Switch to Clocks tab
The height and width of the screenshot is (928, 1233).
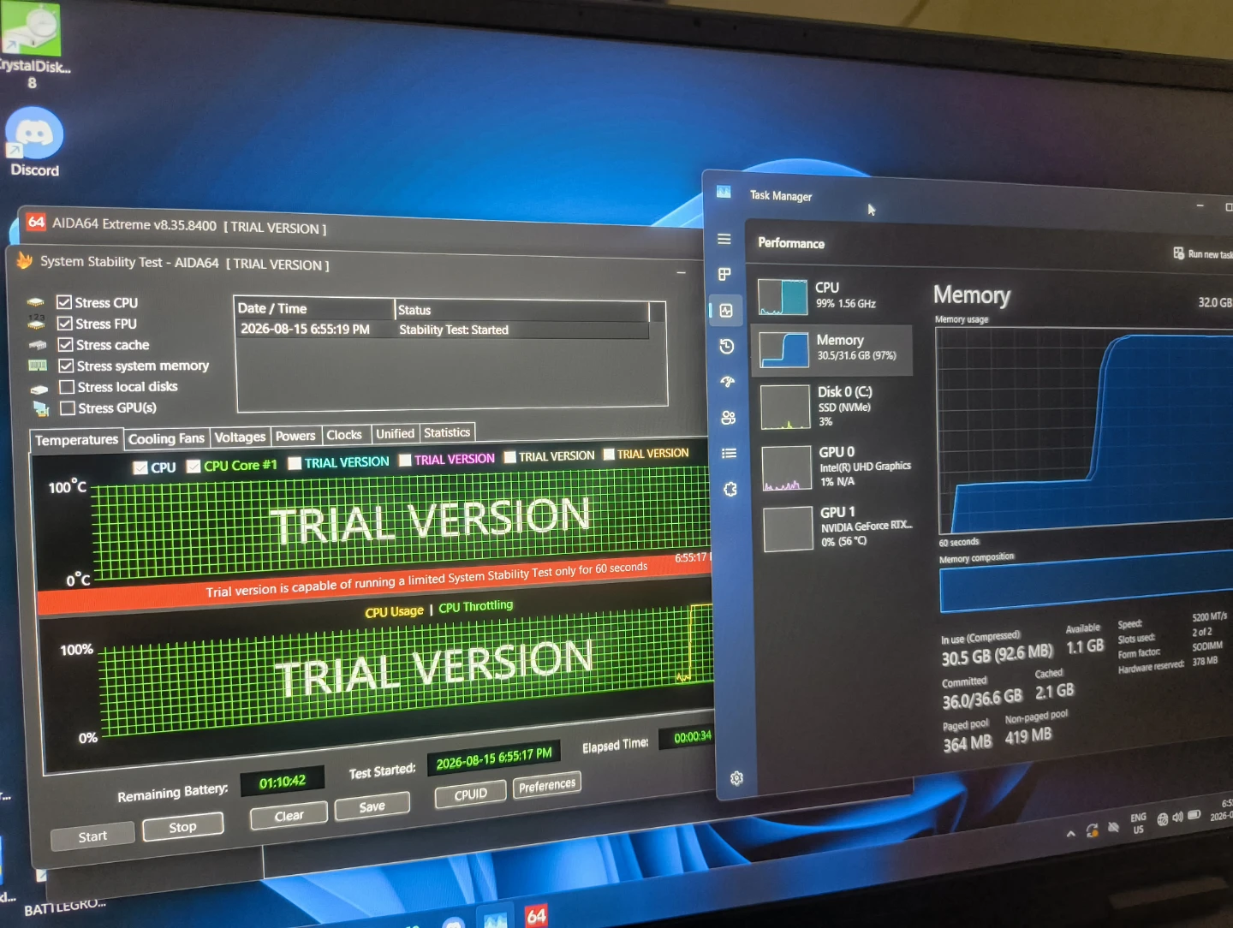pos(344,435)
